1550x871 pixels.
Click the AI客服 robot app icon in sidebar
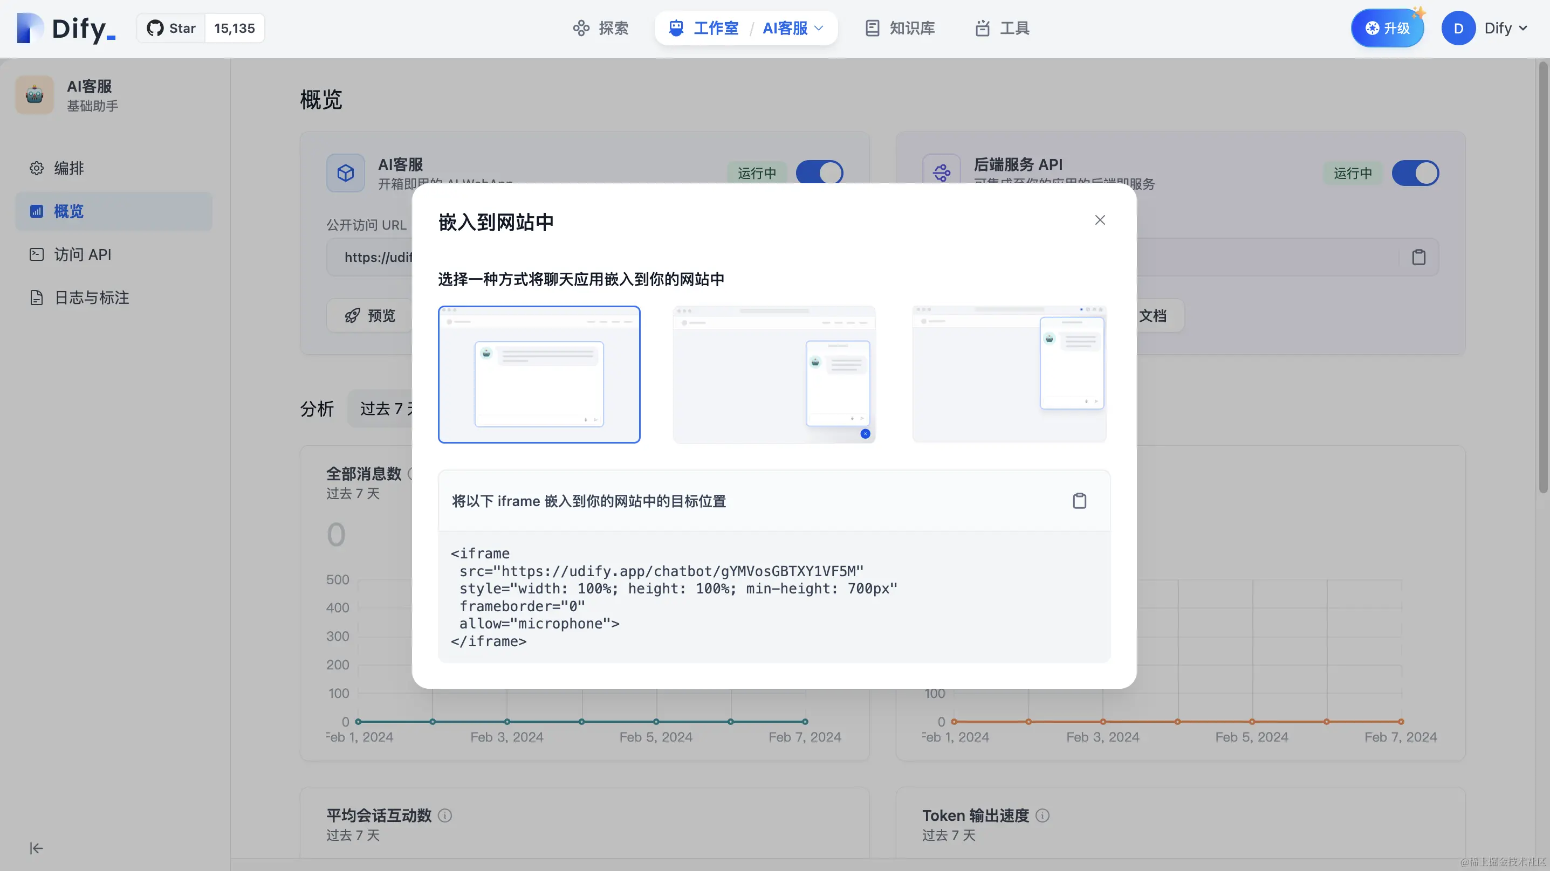point(35,95)
